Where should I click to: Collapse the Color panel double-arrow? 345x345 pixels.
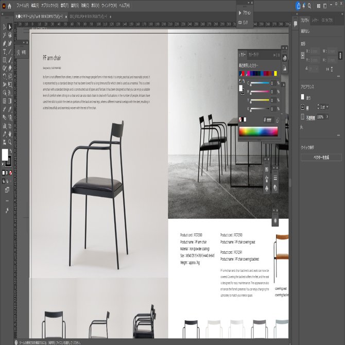(x=274, y=55)
